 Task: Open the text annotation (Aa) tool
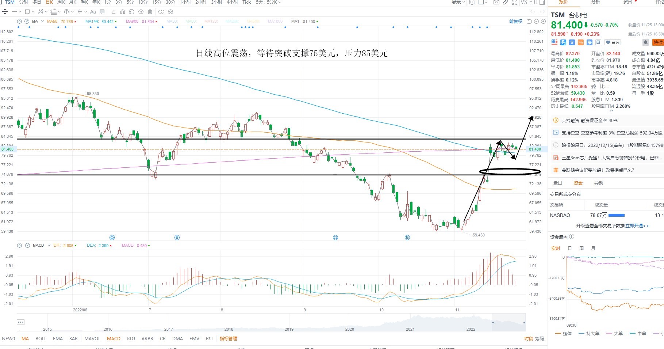point(93,12)
